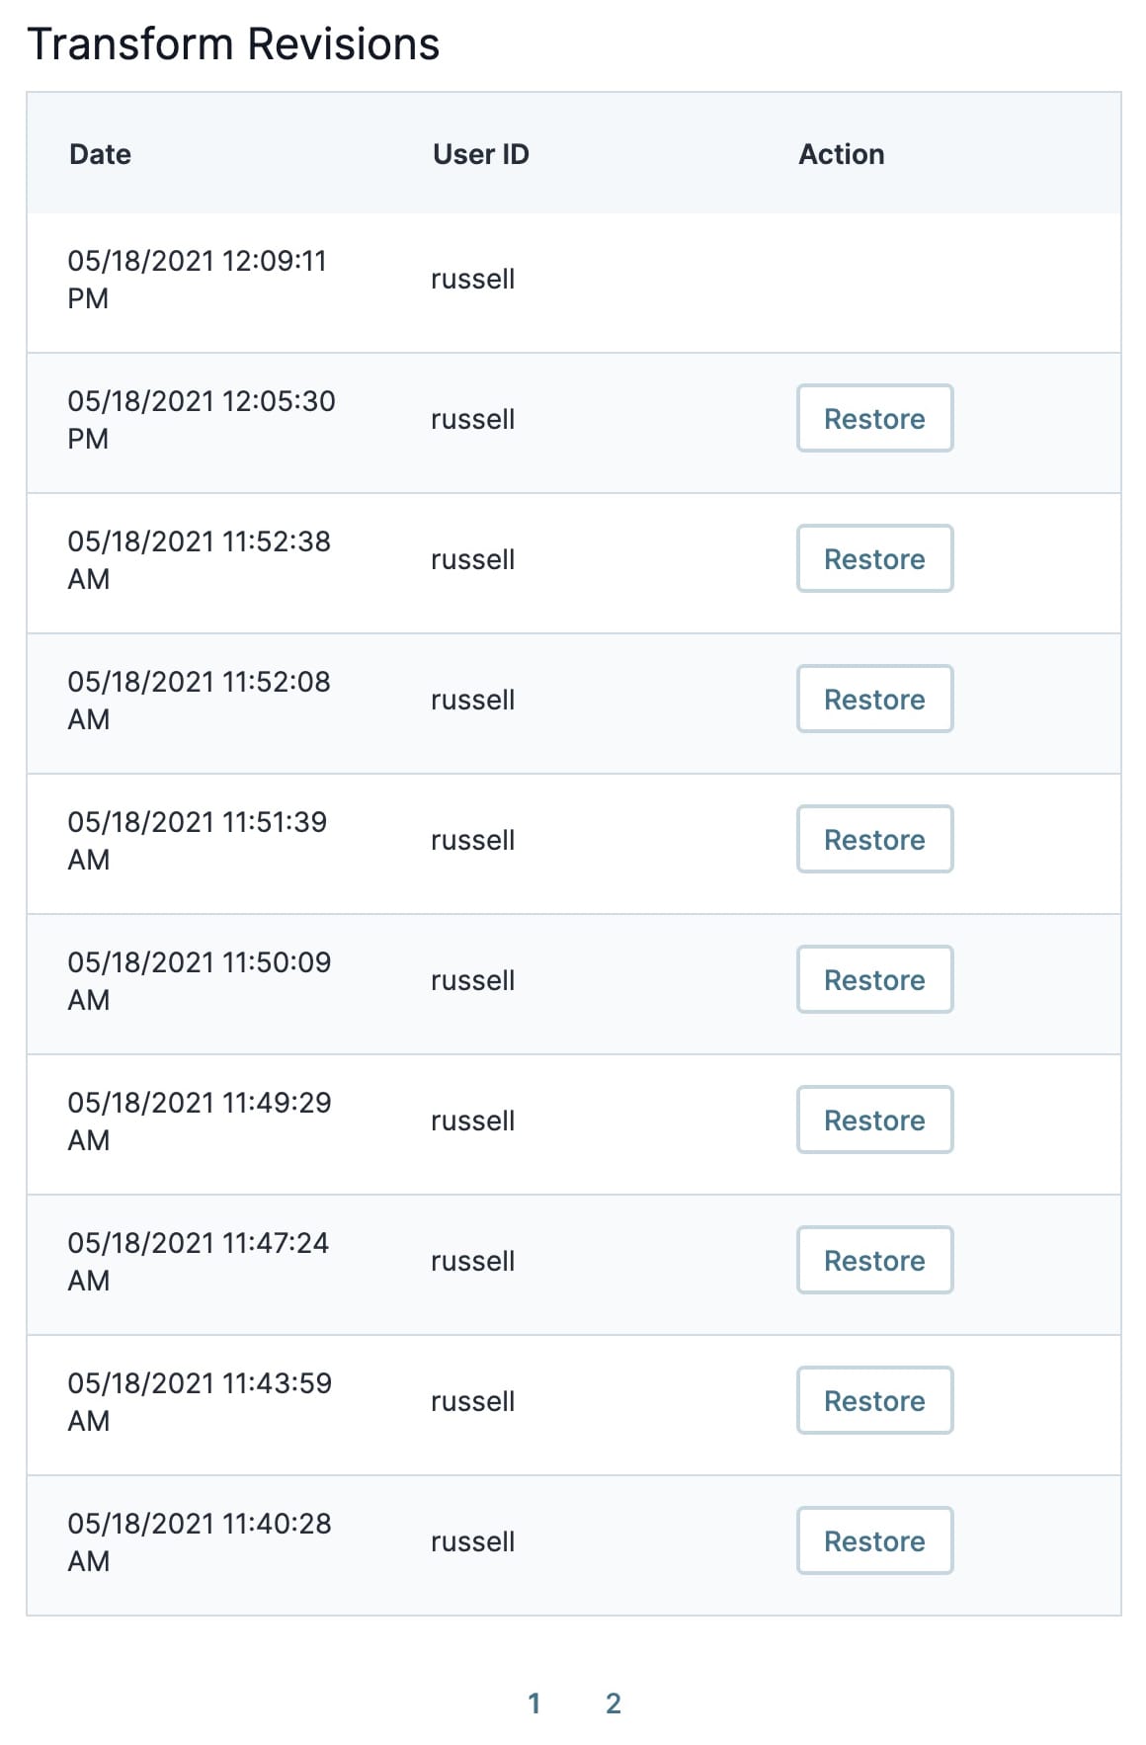Restore the 11:43:59 AM revision
Image resolution: width=1146 pixels, height=1745 pixels.
pyautogui.click(x=874, y=1401)
